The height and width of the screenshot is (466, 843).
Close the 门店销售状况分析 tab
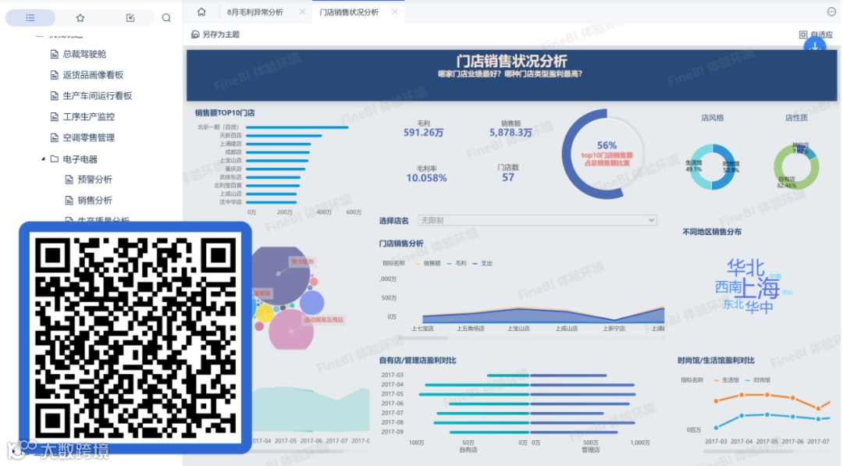click(395, 12)
